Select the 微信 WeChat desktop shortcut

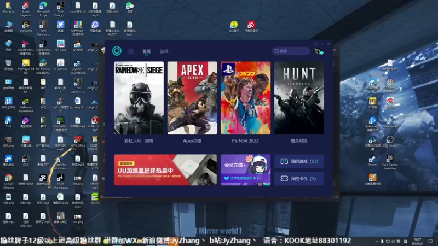pyautogui.click(x=130, y=8)
